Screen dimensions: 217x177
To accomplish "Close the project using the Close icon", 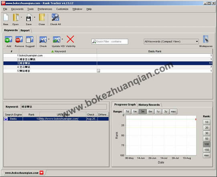I will point(42,18).
